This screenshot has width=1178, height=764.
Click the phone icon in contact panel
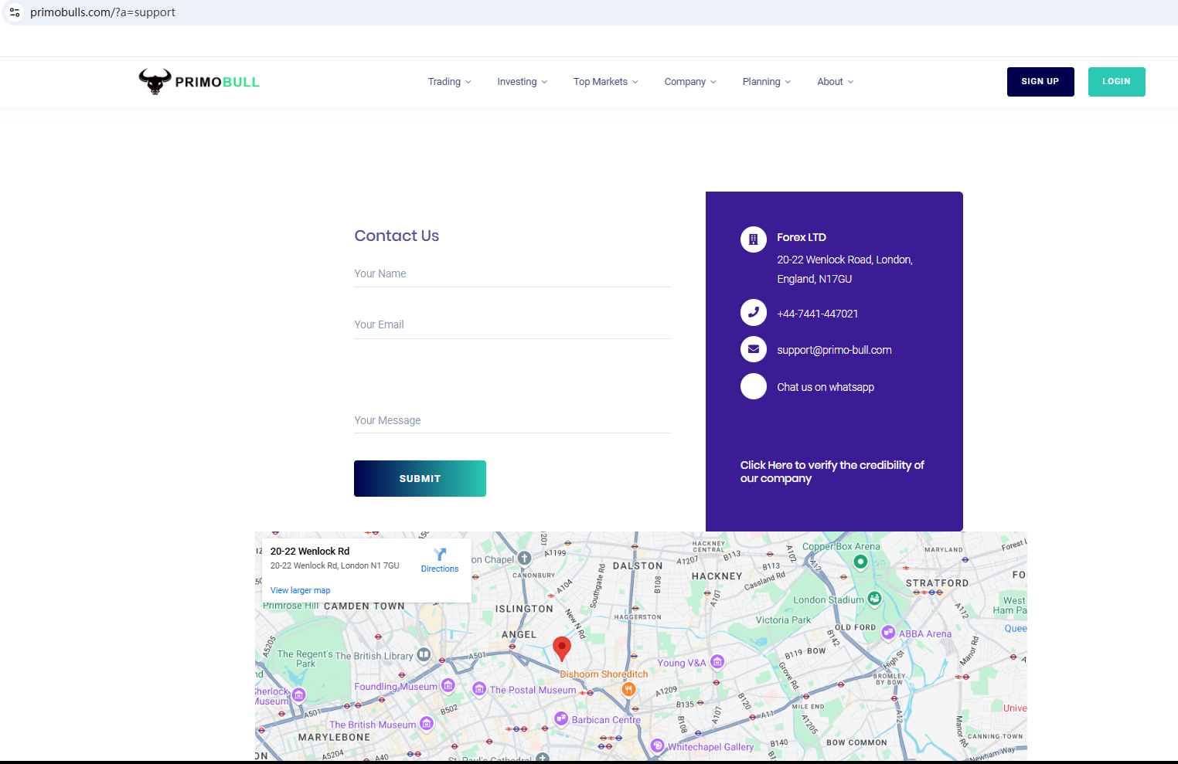pyautogui.click(x=753, y=313)
